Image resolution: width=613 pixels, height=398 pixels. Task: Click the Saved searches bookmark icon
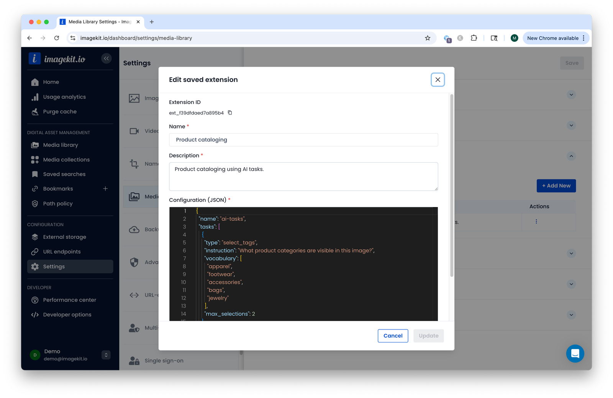[35, 174]
